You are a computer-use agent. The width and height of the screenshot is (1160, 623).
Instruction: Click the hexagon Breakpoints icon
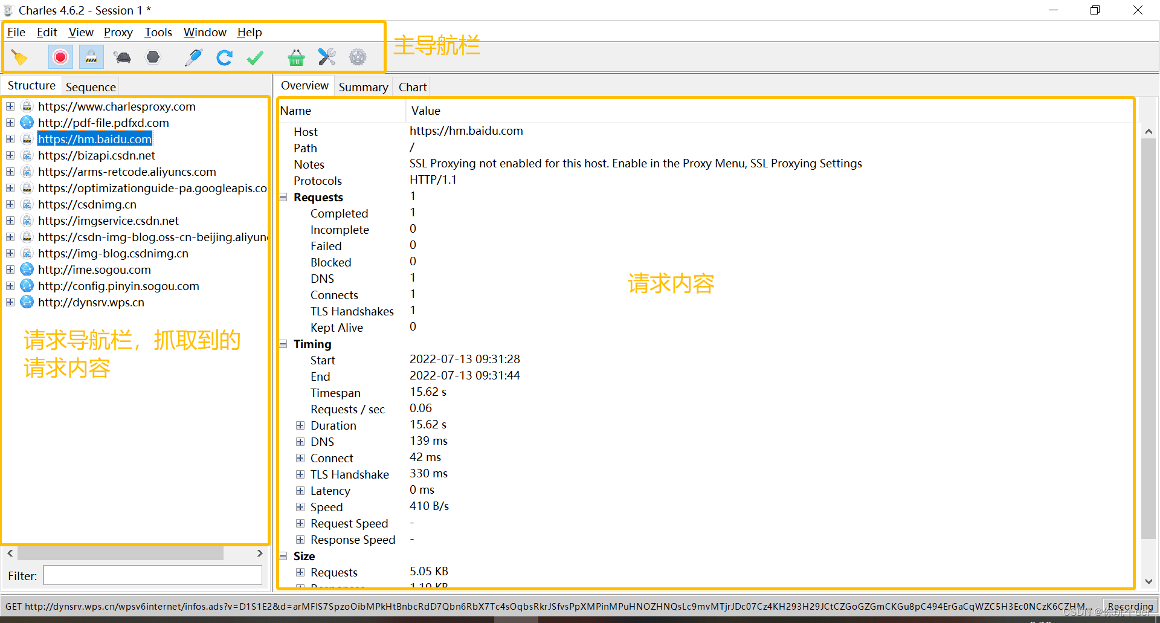click(x=153, y=57)
